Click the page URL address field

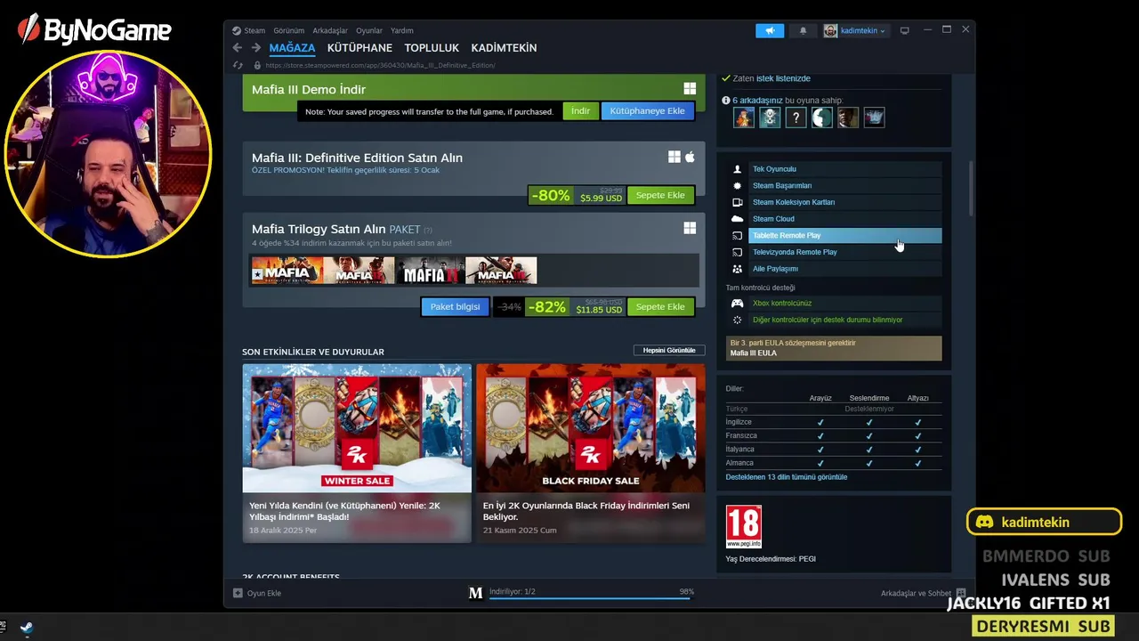[x=381, y=65]
